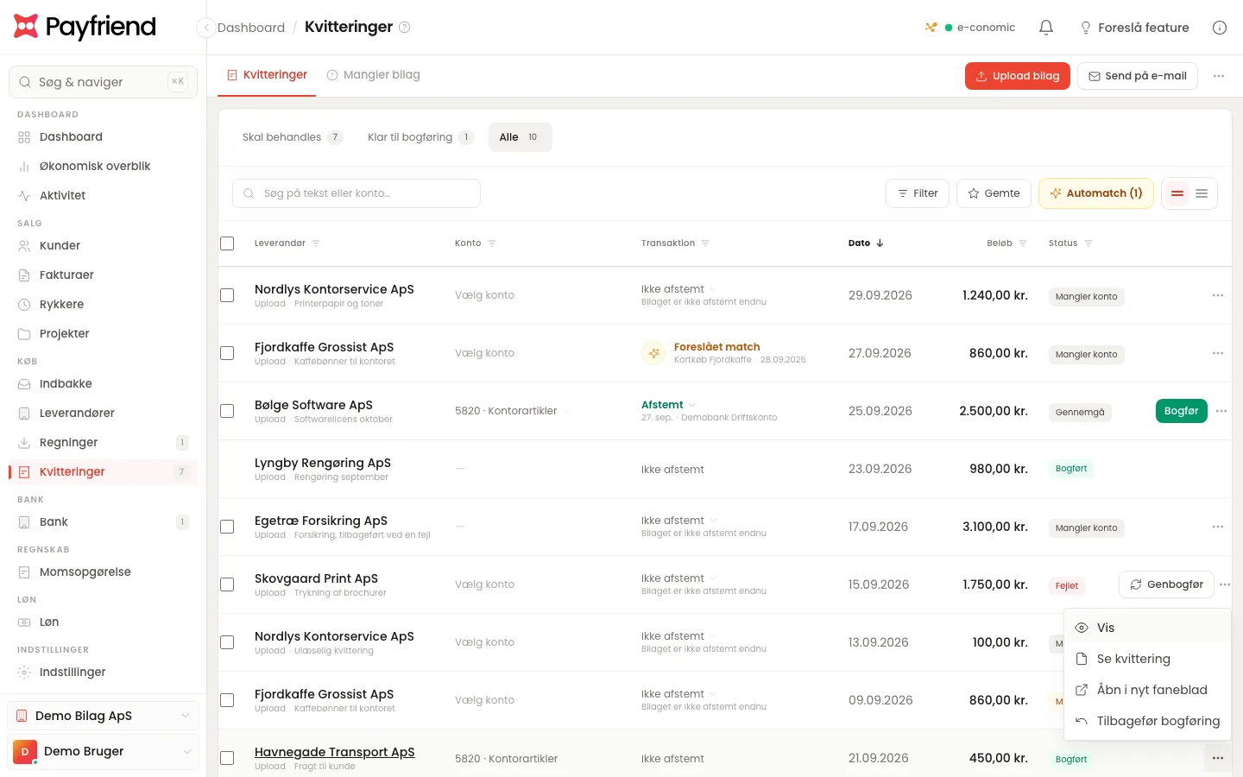Open row actions for Havnegade Transport ApS
1243x777 pixels.
click(1218, 758)
